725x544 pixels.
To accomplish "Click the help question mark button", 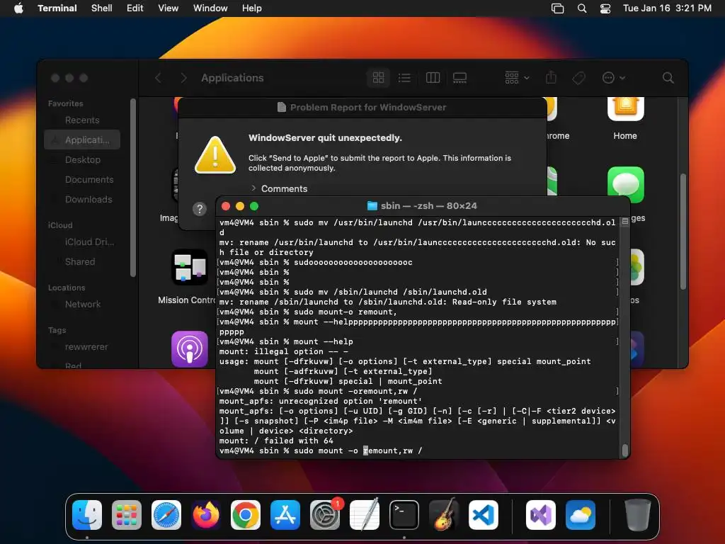I will click(x=199, y=209).
